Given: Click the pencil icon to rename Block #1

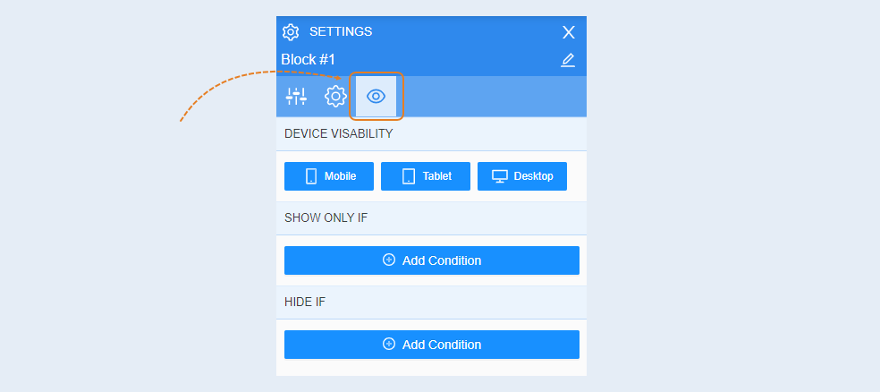Looking at the screenshot, I should point(568,60).
